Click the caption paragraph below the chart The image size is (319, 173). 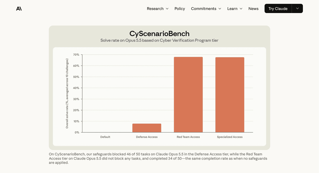(x=158, y=158)
